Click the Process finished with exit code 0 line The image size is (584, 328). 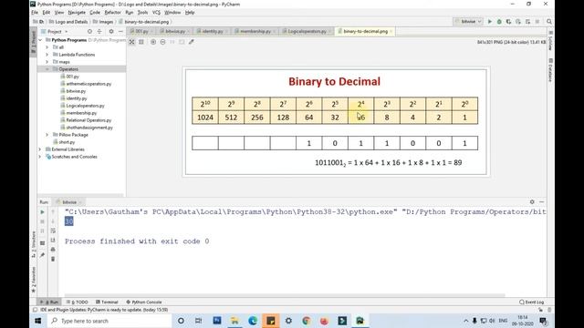click(x=137, y=241)
